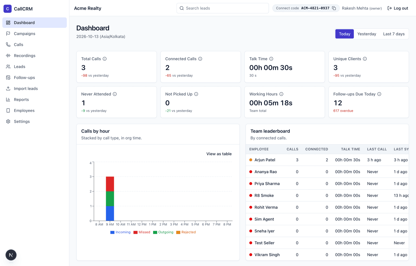Open Recordings in the sidebar
Screen dimensions: 416x266
point(35,55)
